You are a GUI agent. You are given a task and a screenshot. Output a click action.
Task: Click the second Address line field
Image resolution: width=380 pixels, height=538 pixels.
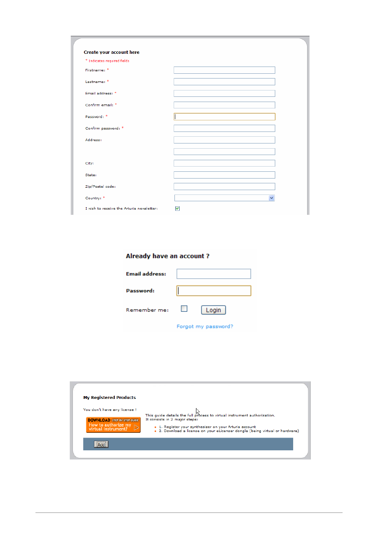[224, 151]
